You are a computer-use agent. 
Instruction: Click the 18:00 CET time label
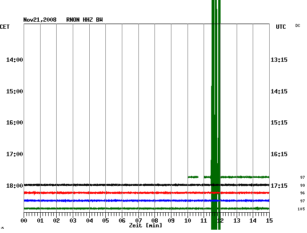15,185
